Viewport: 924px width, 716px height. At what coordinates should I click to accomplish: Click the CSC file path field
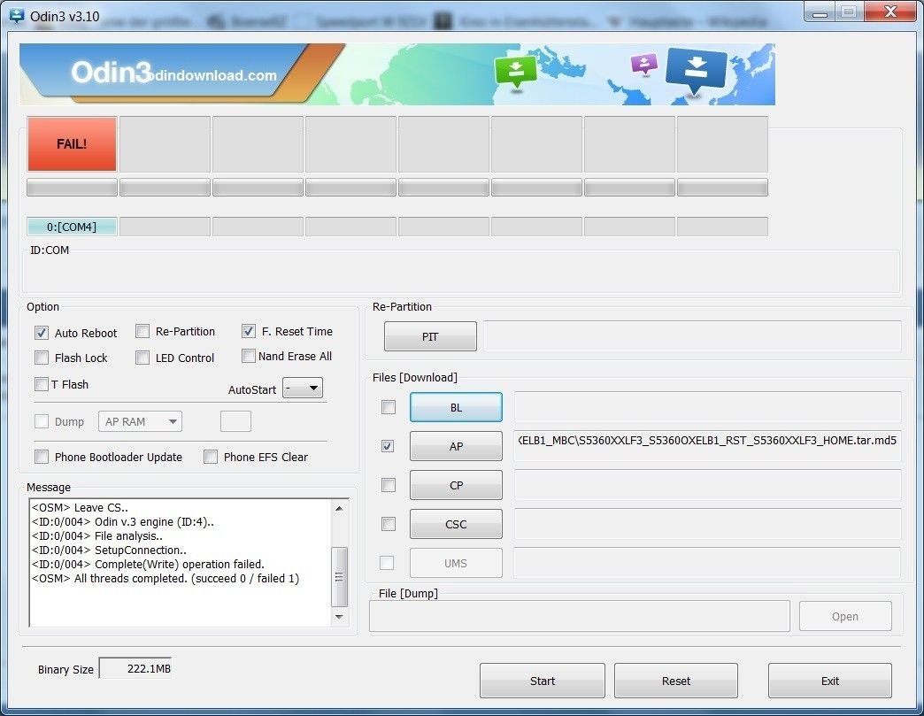[708, 524]
